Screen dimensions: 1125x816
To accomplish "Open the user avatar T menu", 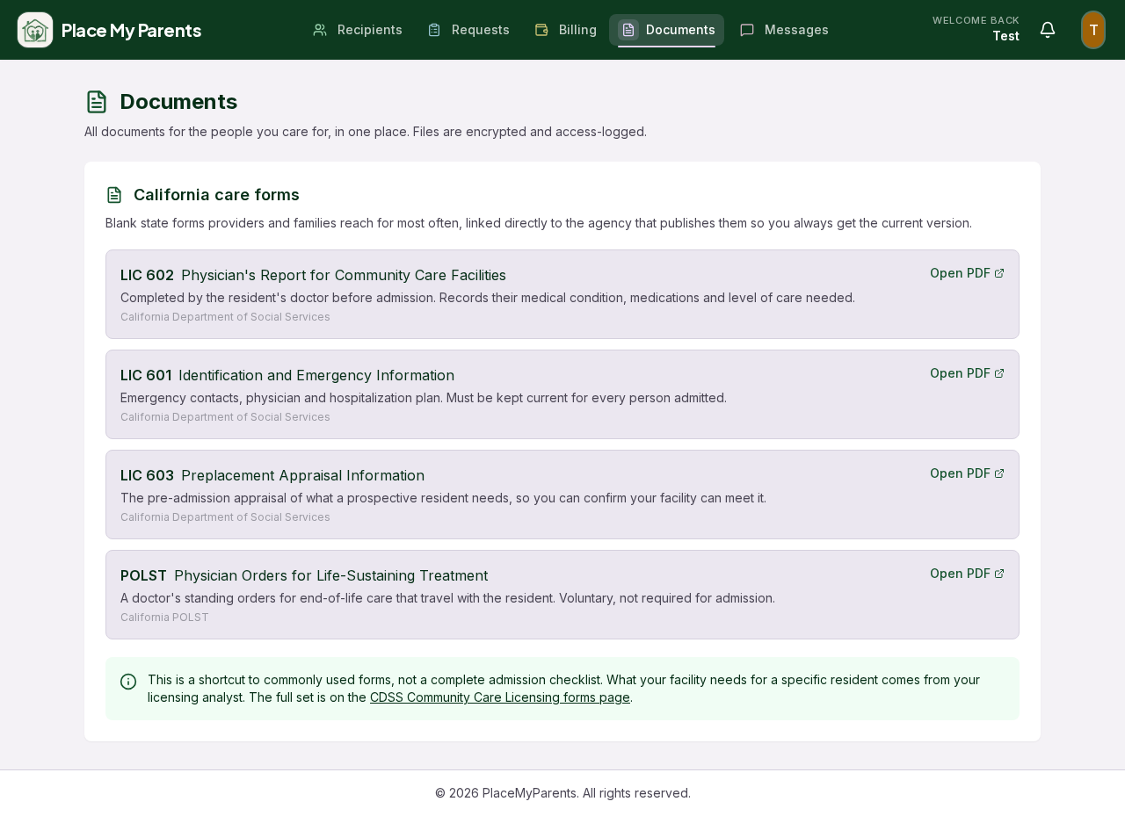I will pyautogui.click(x=1093, y=30).
